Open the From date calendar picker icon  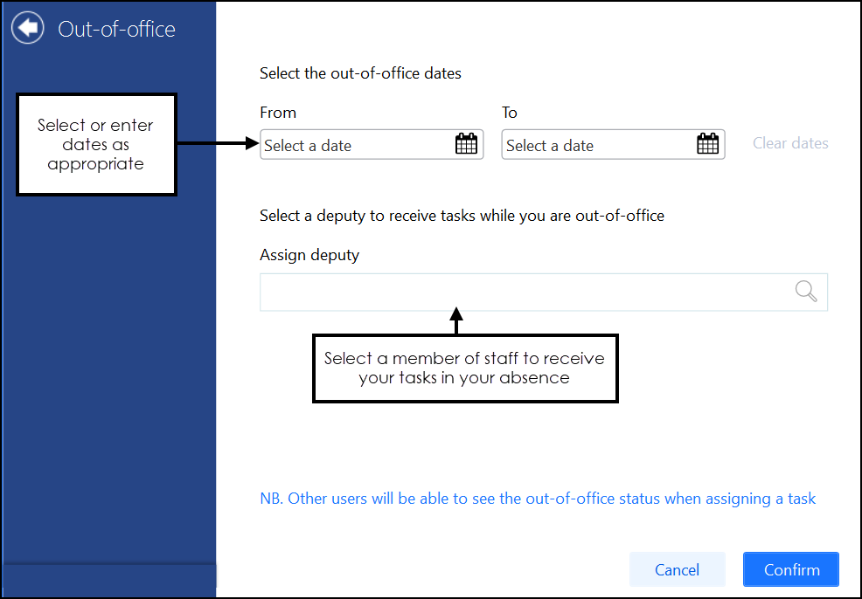(x=467, y=145)
